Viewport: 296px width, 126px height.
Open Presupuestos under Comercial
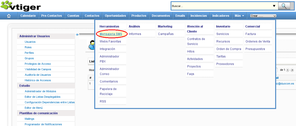255,49
